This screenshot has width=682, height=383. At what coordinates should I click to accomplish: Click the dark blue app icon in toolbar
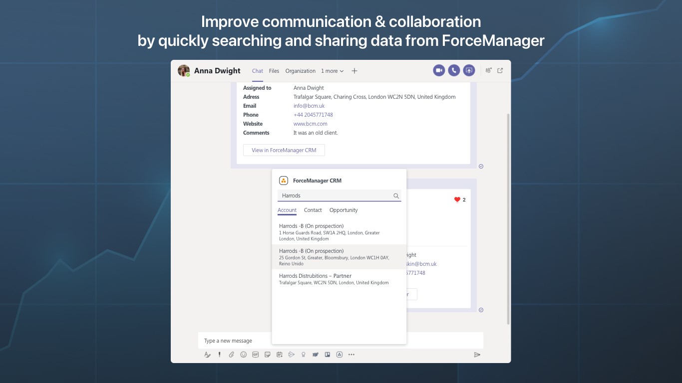[x=316, y=355]
